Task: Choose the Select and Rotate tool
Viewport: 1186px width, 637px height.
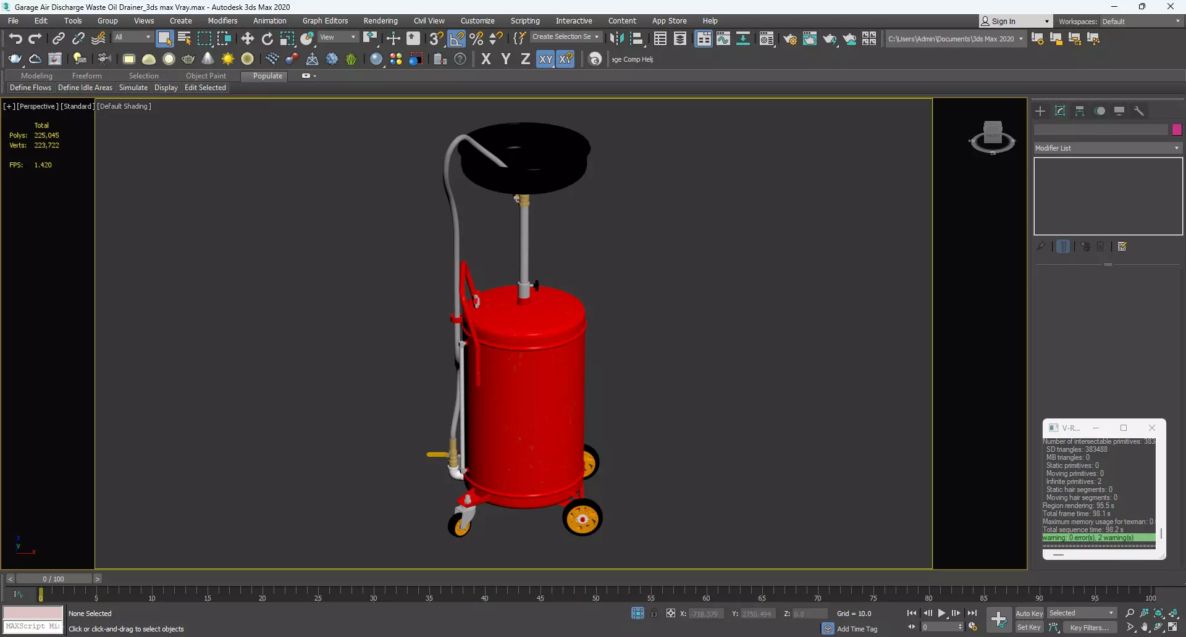Action: point(267,39)
